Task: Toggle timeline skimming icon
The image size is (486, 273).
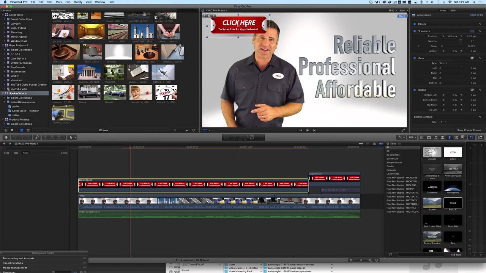Action: 361,144
